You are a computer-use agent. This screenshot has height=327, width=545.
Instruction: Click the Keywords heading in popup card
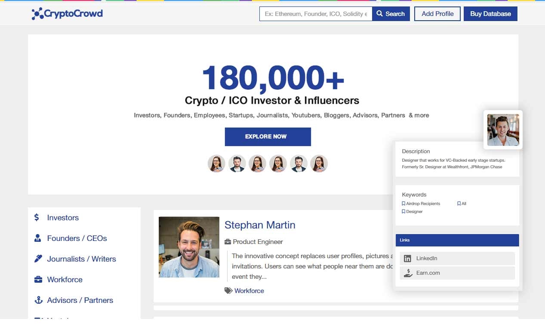[x=414, y=195]
